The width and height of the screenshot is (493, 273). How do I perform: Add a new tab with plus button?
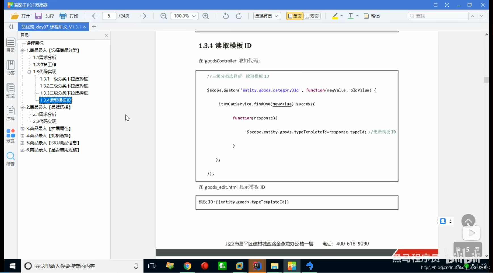(x=94, y=27)
